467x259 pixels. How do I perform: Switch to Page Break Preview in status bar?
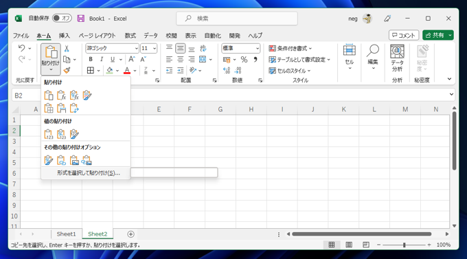tap(366, 245)
